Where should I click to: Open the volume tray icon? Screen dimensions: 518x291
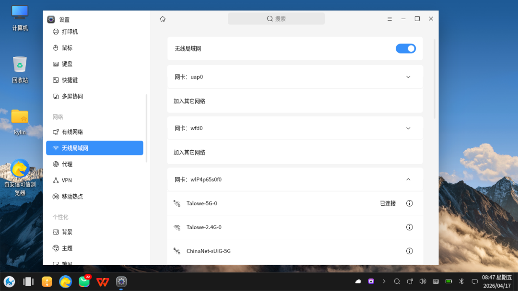[x=423, y=281]
